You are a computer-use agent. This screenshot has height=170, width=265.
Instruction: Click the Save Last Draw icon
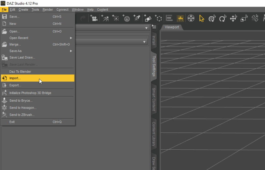(x=4, y=57)
